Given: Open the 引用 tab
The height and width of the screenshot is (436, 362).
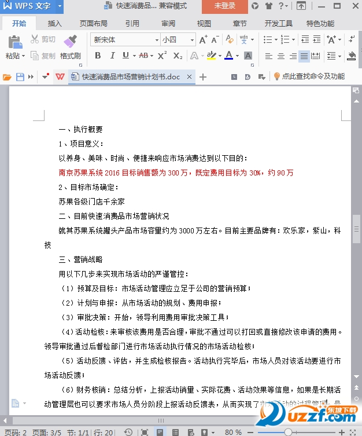Looking at the screenshot, I should tap(132, 24).
